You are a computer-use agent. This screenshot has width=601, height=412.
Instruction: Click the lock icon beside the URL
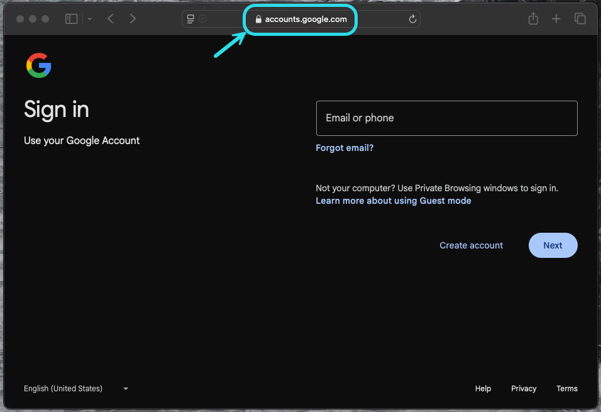[x=258, y=19]
